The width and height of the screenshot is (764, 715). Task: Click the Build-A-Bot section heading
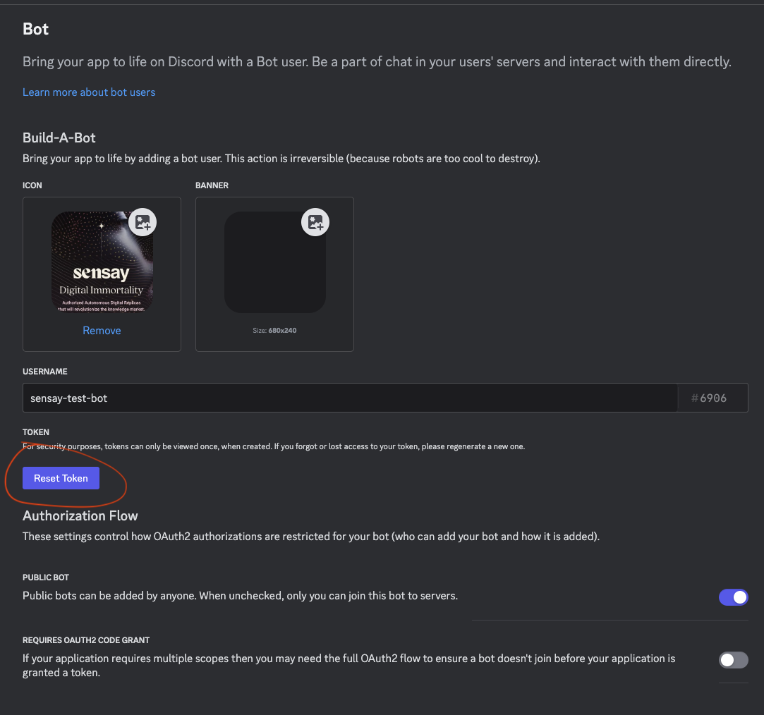click(59, 137)
